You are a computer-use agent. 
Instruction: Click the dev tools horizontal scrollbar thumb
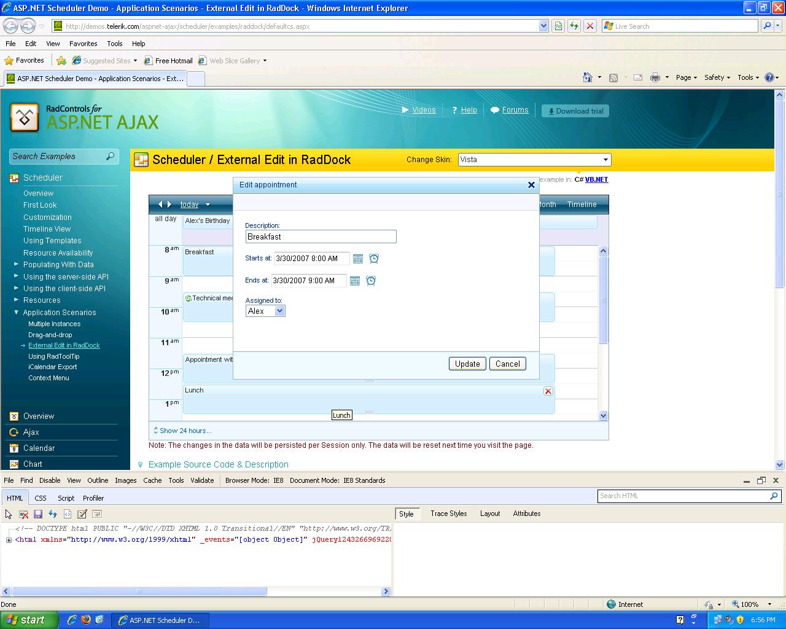coord(139,591)
